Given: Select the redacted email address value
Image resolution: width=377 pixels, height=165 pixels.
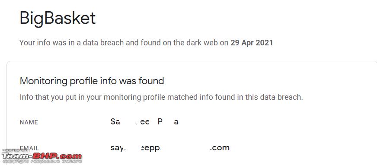Looking at the screenshot, I should [x=170, y=148].
